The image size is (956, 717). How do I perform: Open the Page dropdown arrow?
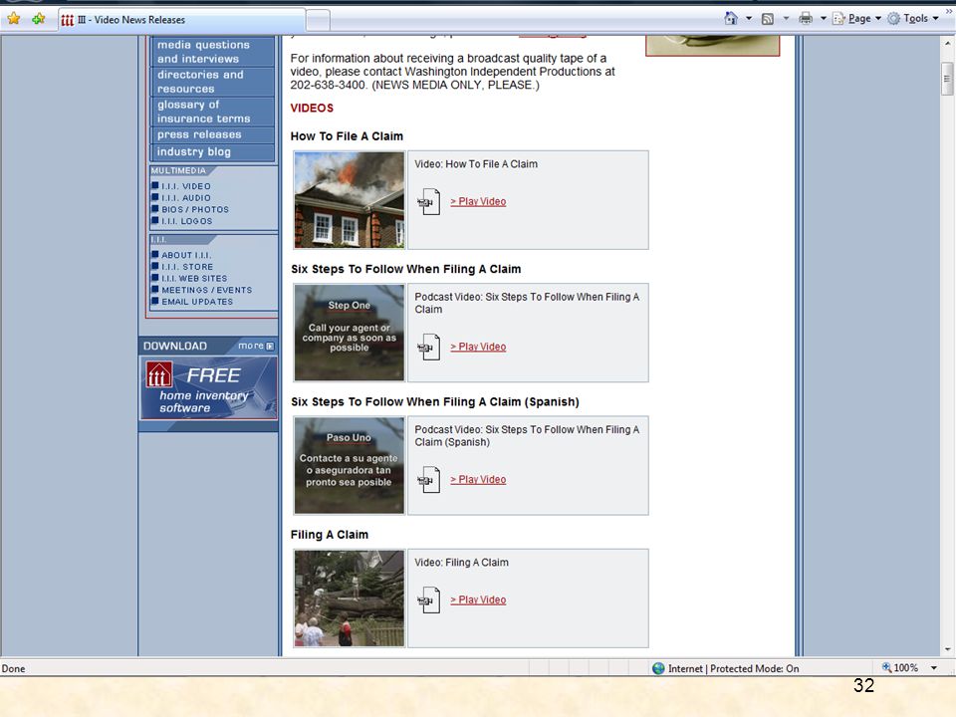(x=878, y=18)
